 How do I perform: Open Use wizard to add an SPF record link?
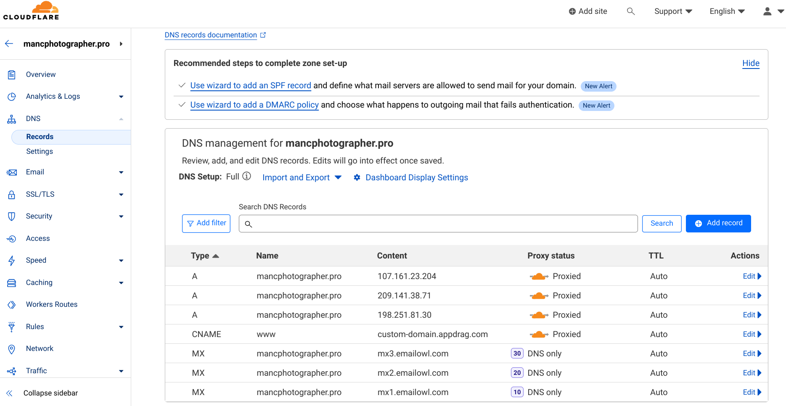251,85
